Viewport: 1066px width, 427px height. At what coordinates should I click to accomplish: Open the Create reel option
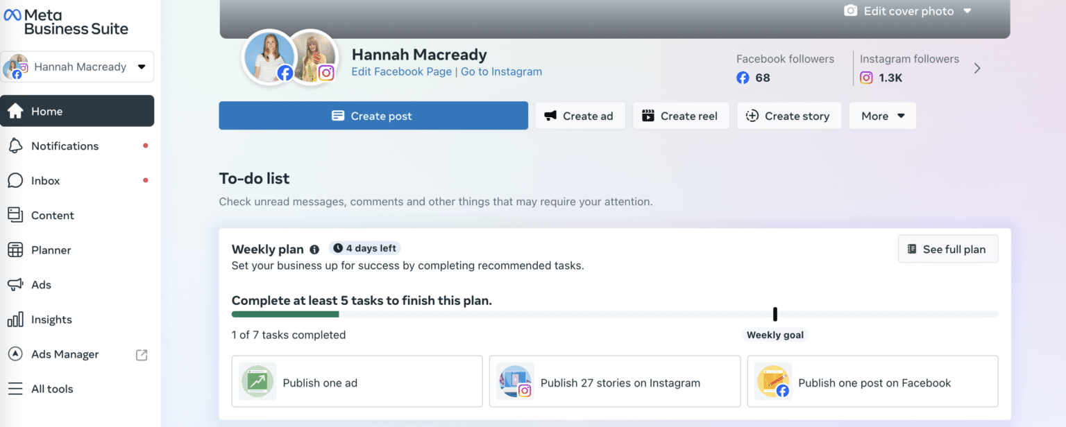[681, 115]
